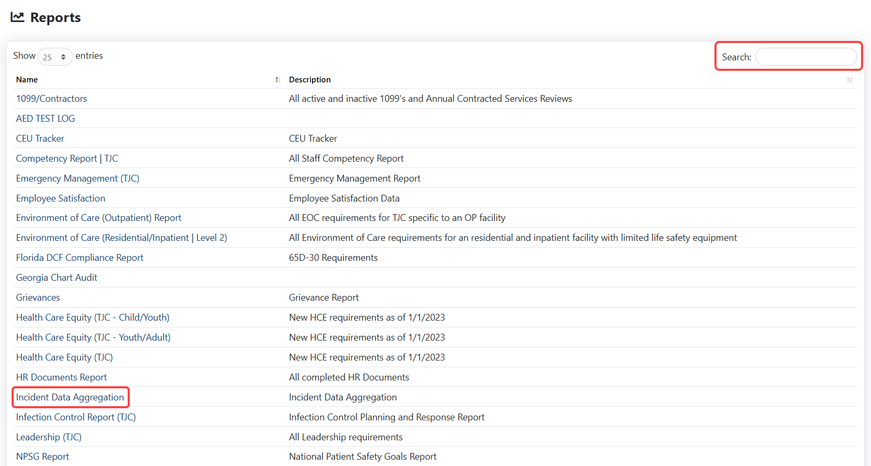Sort table by Name column arrows
871x466 pixels.
pos(277,80)
